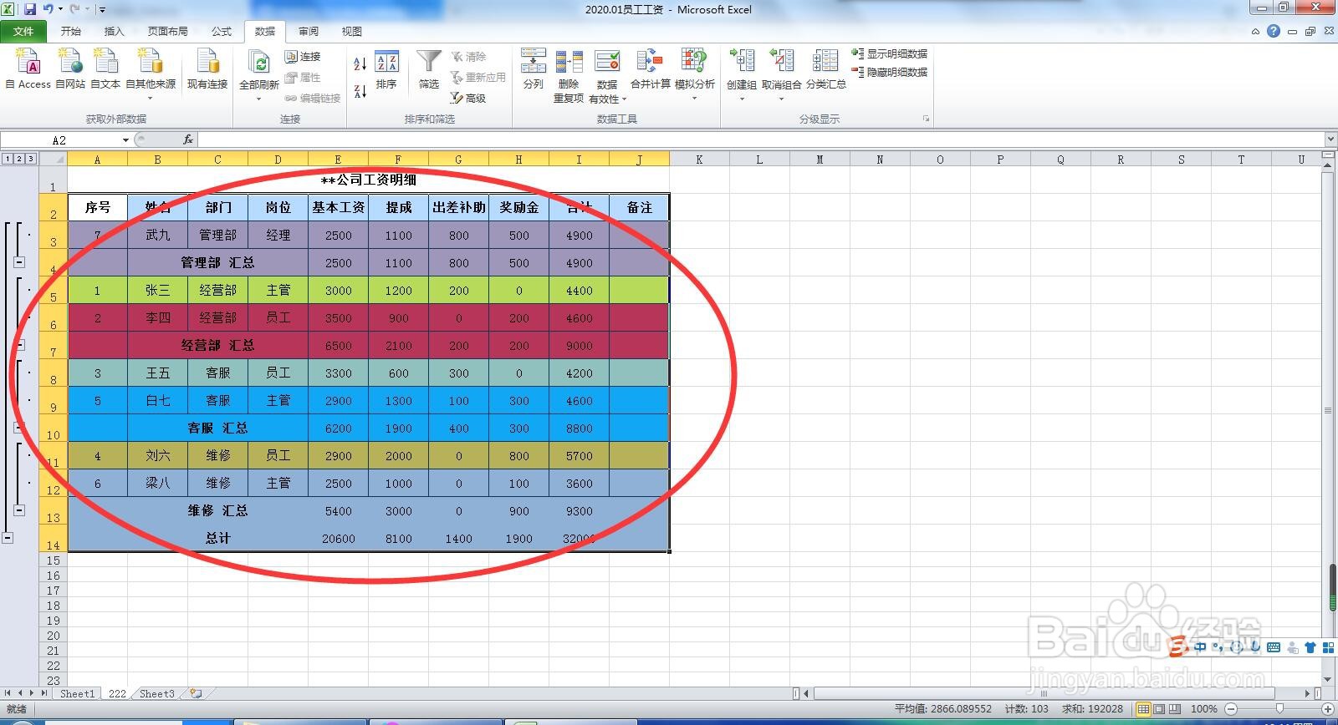This screenshot has height=725, width=1338.
Task: Show outline level 3
Action: click(31, 159)
